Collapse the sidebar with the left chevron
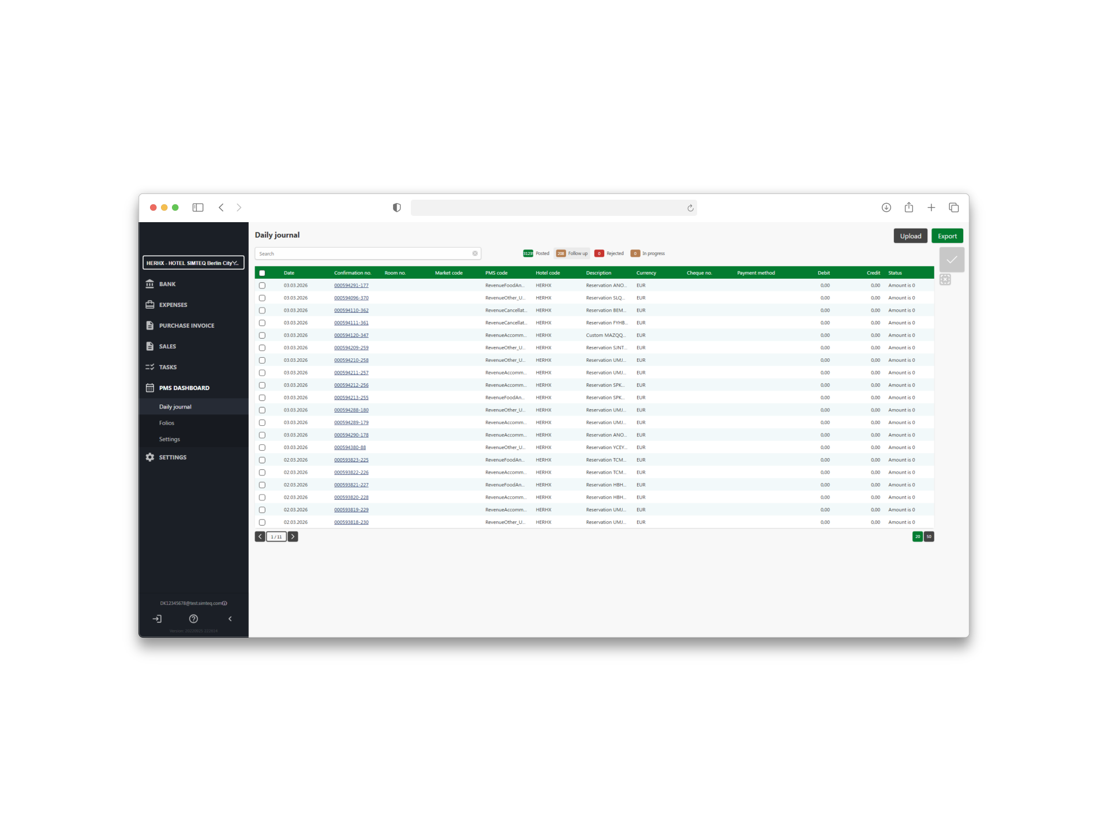 pyautogui.click(x=230, y=619)
